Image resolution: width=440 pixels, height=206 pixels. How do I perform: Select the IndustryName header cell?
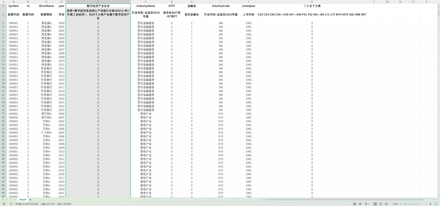146,6
